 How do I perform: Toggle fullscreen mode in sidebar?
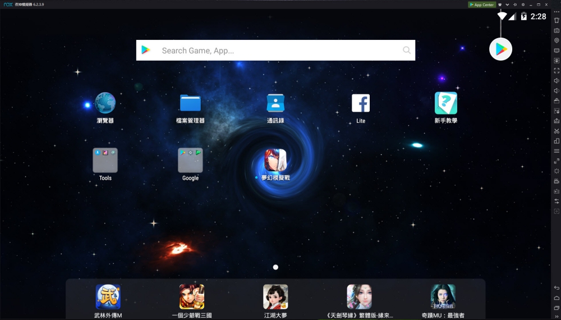(x=557, y=71)
